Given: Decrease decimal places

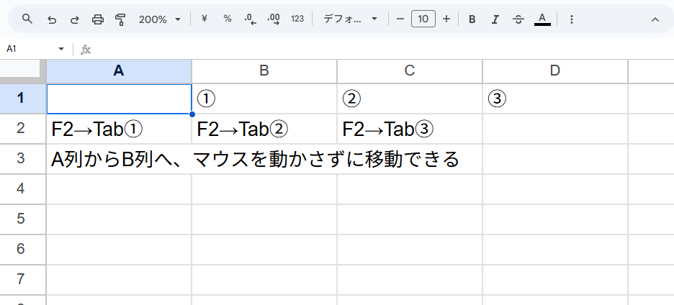Looking at the screenshot, I should tap(250, 19).
